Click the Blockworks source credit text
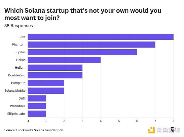 34,130
